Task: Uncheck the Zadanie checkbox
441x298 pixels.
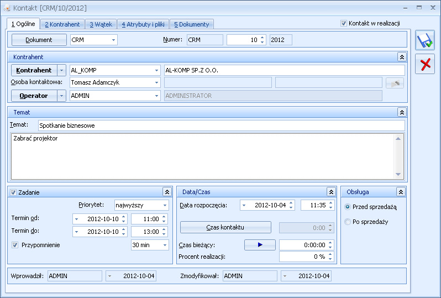Action: coord(13,192)
